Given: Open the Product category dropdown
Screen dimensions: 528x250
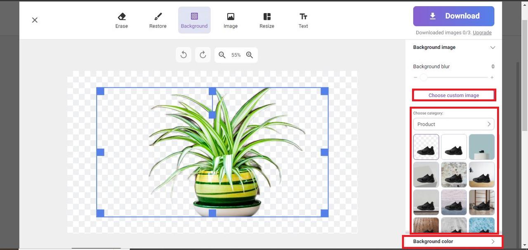Looking at the screenshot, I should pyautogui.click(x=453, y=124).
